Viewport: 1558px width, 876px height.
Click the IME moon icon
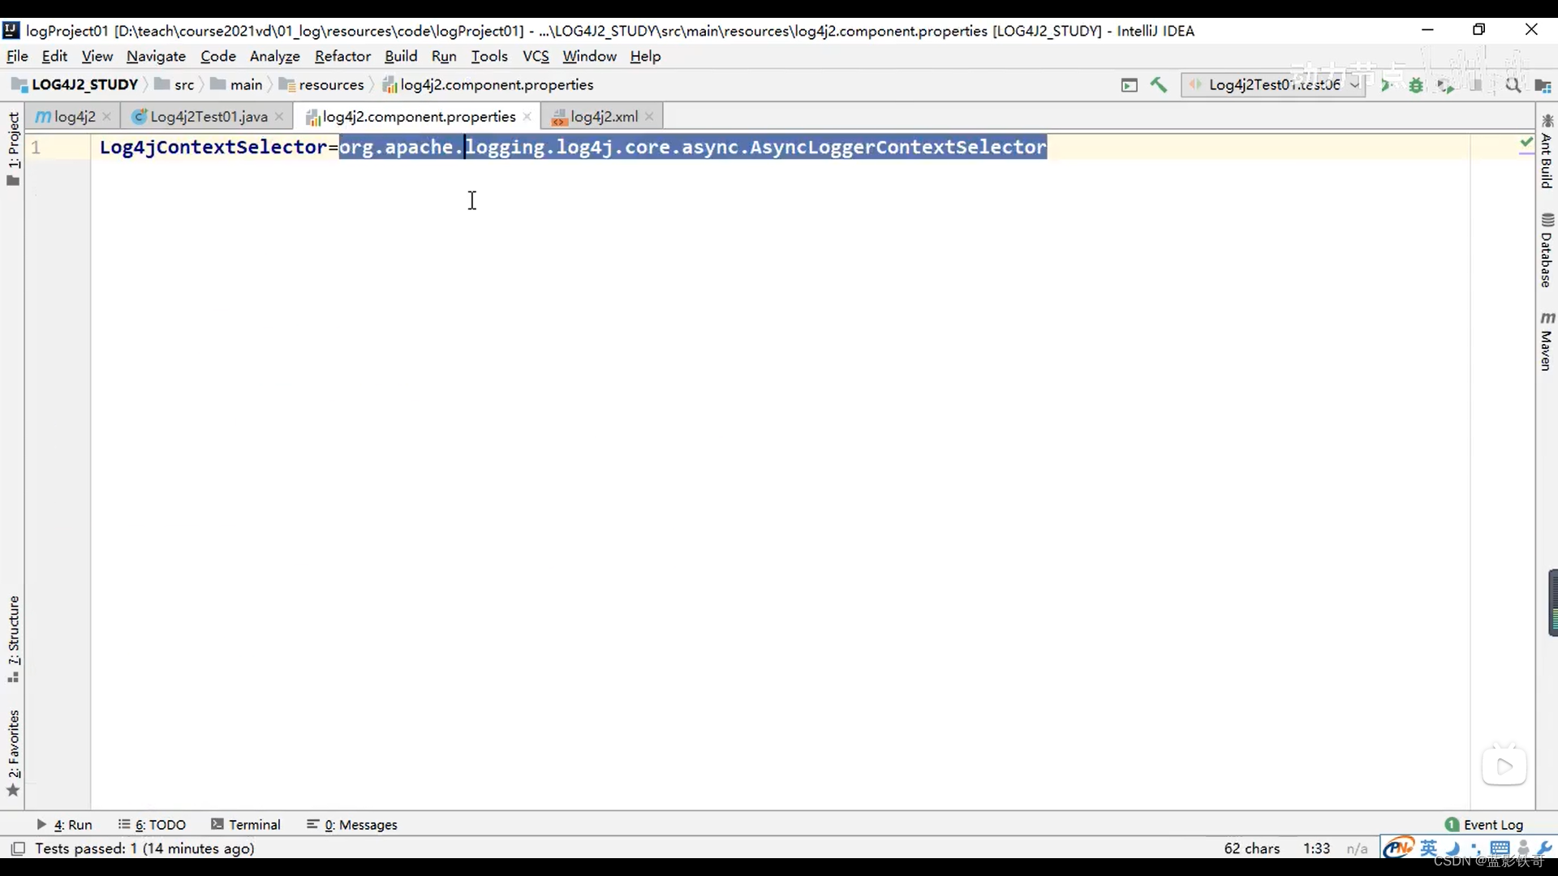point(1453,848)
